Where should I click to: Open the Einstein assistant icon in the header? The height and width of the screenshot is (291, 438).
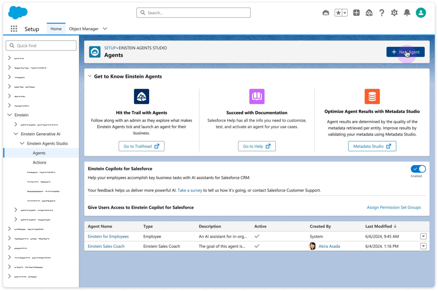[x=326, y=13]
